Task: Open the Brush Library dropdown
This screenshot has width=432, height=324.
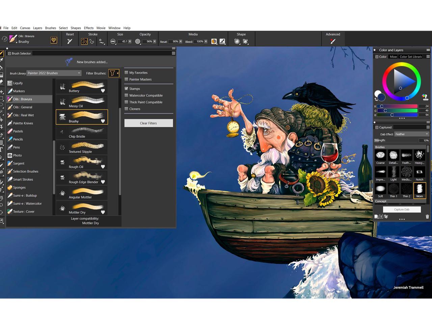Action: pos(54,73)
